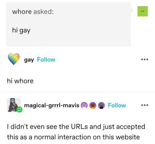The width and height of the screenshot is (155, 144).
Task: Click the reblog comment about URLs
Action: tap(76, 132)
